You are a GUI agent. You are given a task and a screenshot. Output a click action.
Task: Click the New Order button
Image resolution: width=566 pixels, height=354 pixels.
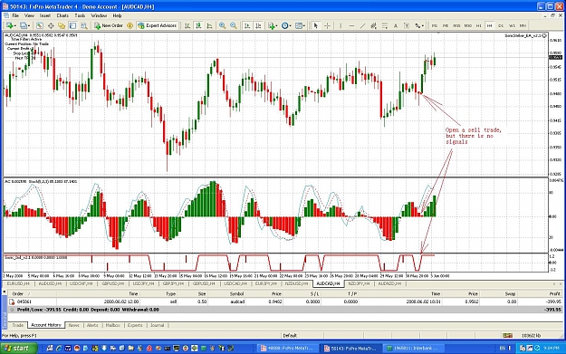[109, 25]
